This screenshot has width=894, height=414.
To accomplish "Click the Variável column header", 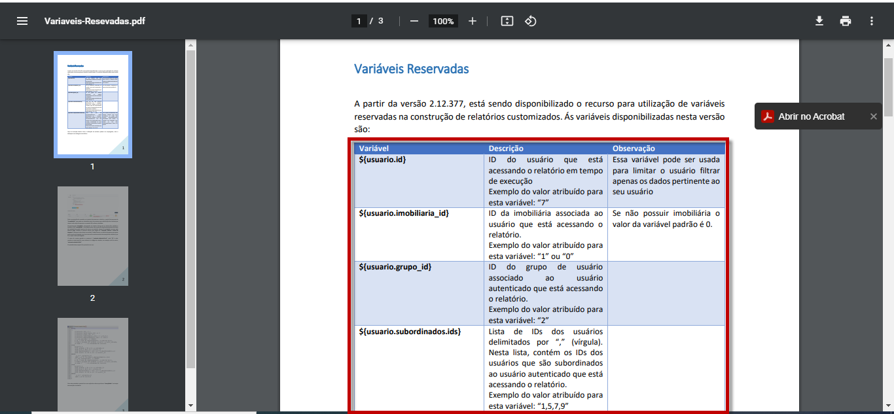I will pyautogui.click(x=420, y=148).
